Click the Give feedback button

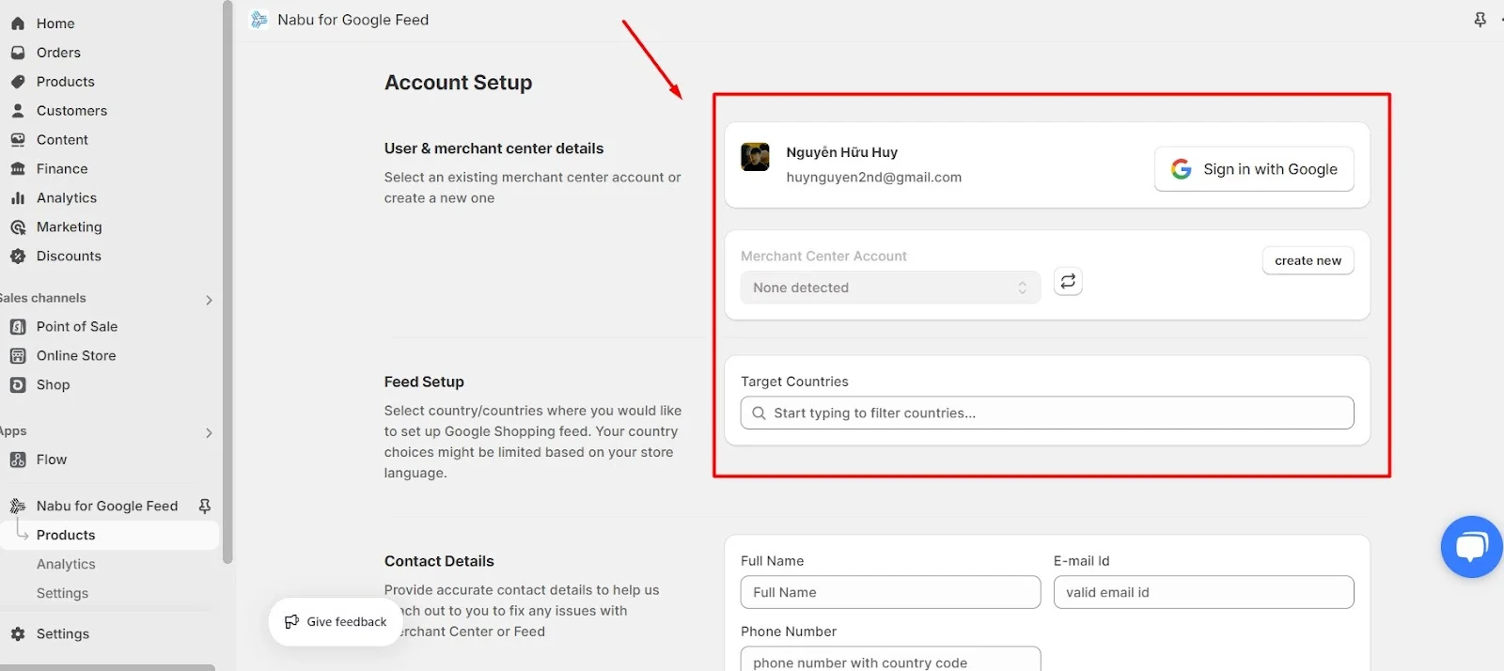click(x=336, y=622)
